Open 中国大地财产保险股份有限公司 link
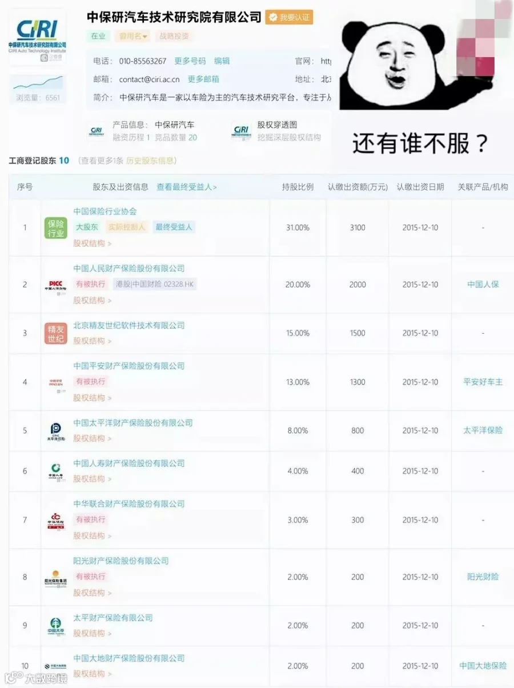514x688 pixels. pyautogui.click(x=129, y=658)
